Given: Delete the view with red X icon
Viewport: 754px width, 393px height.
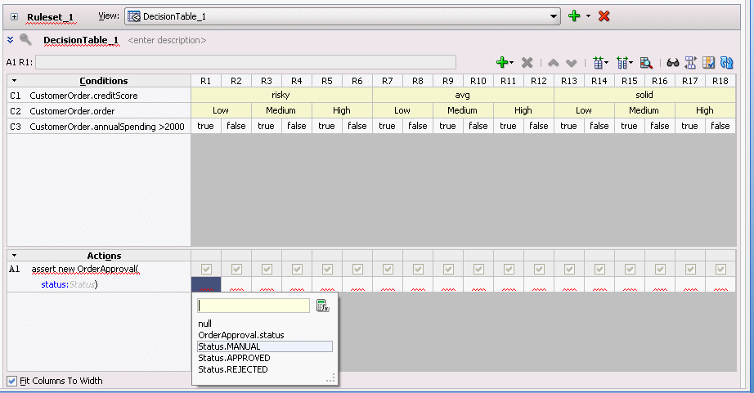Looking at the screenshot, I should (604, 16).
